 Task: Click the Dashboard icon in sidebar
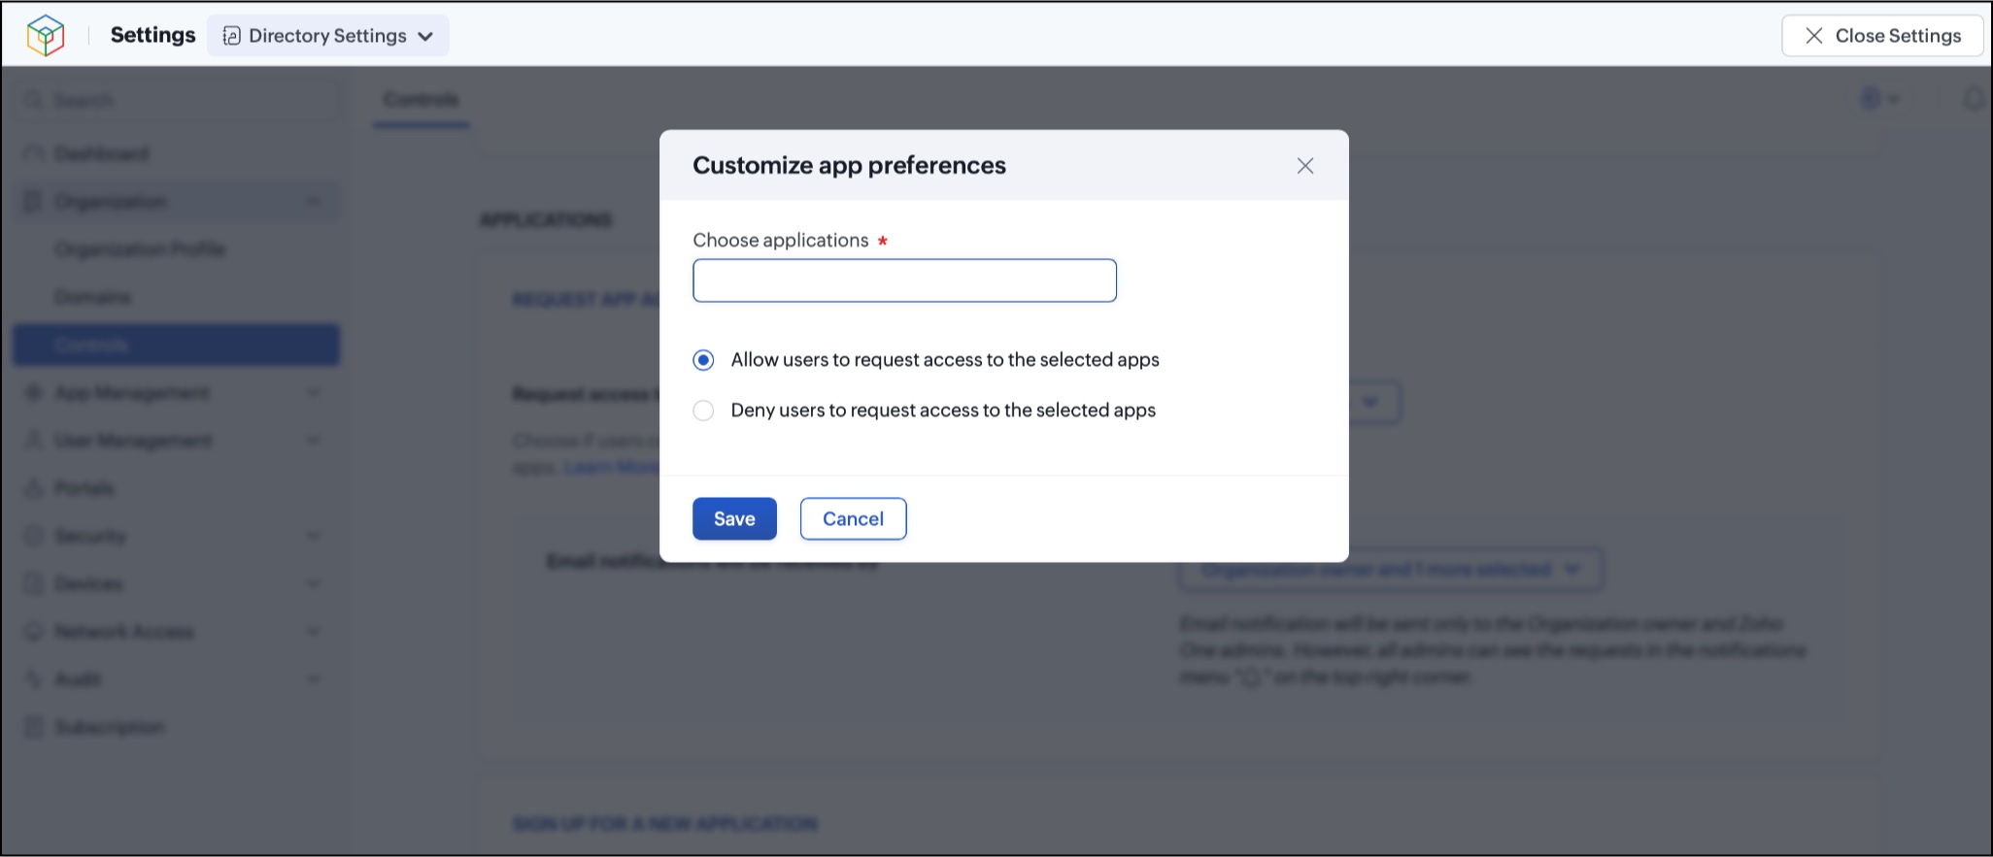pyautogui.click(x=34, y=154)
